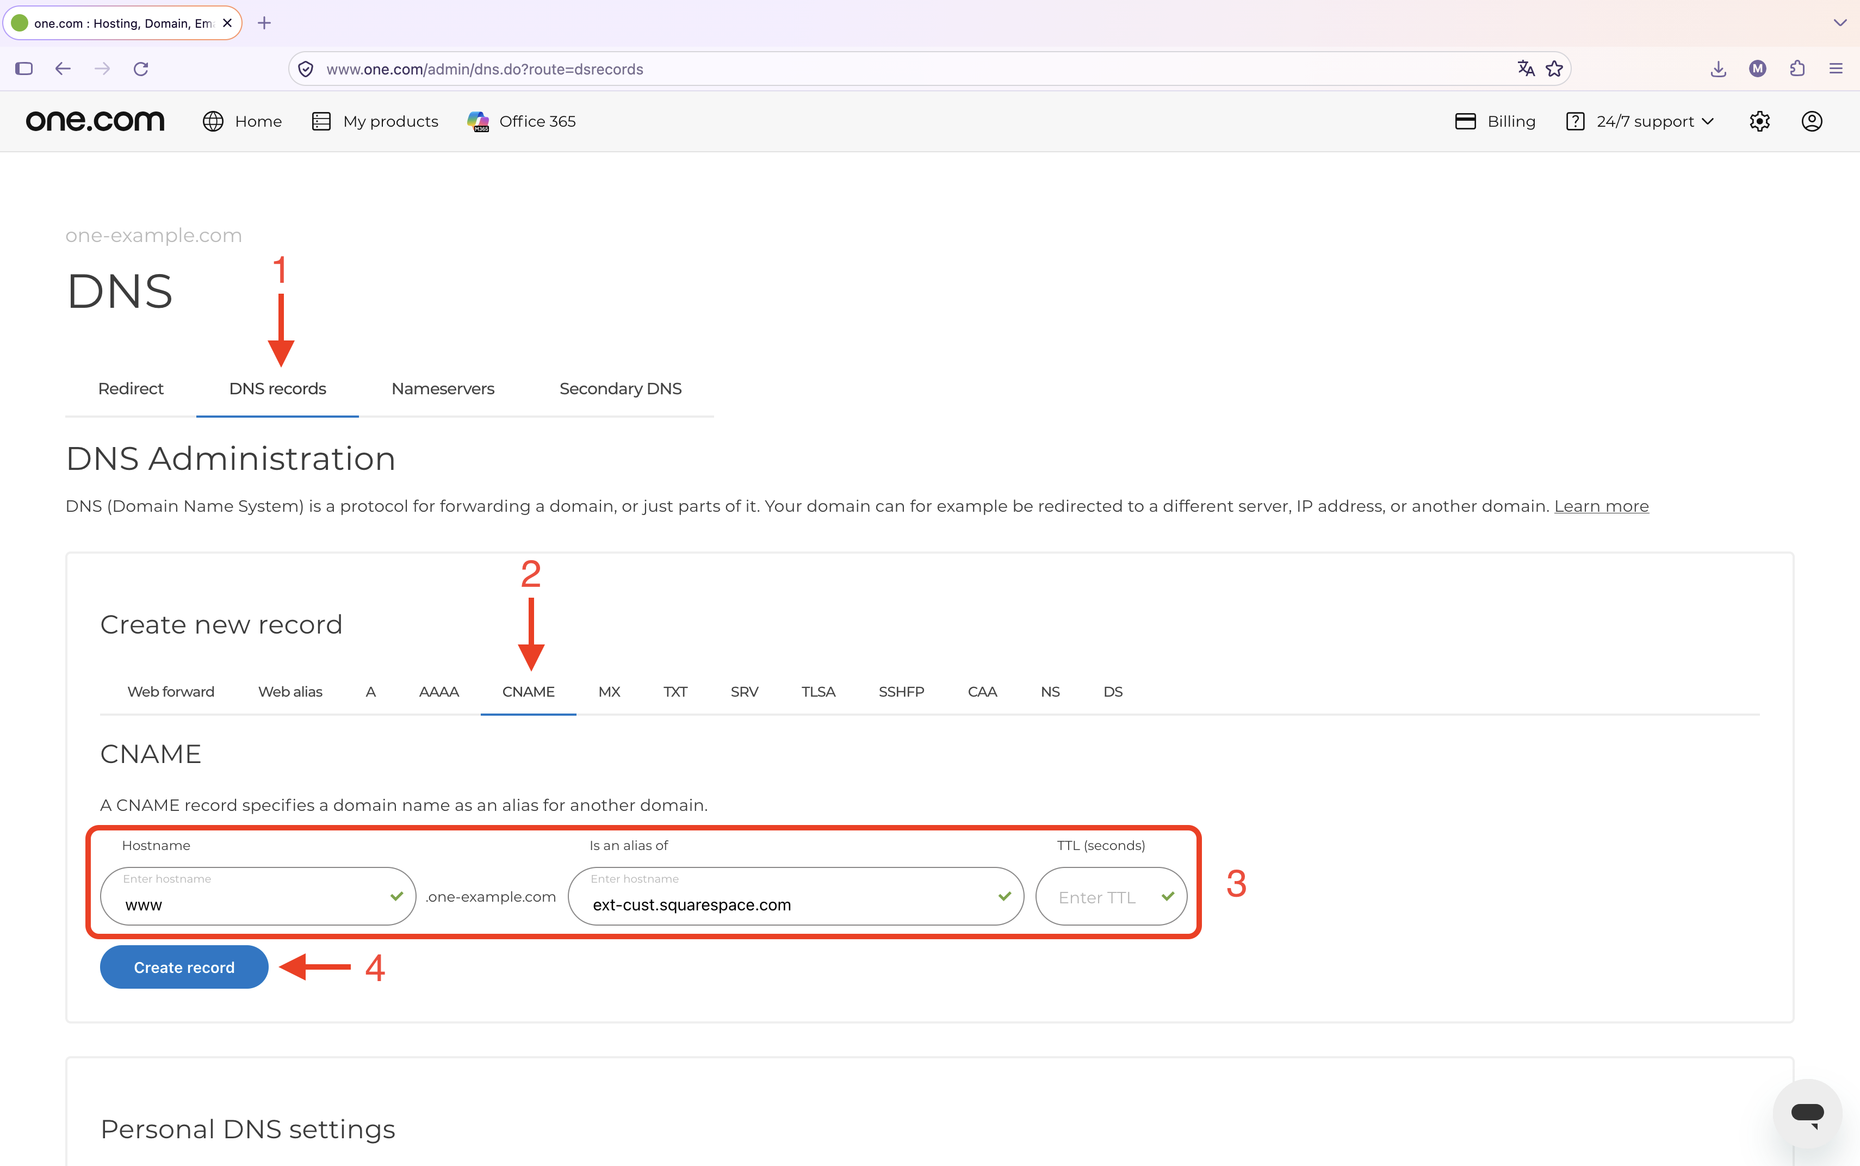
Task: Click the Office 365 icon
Action: coord(478,121)
